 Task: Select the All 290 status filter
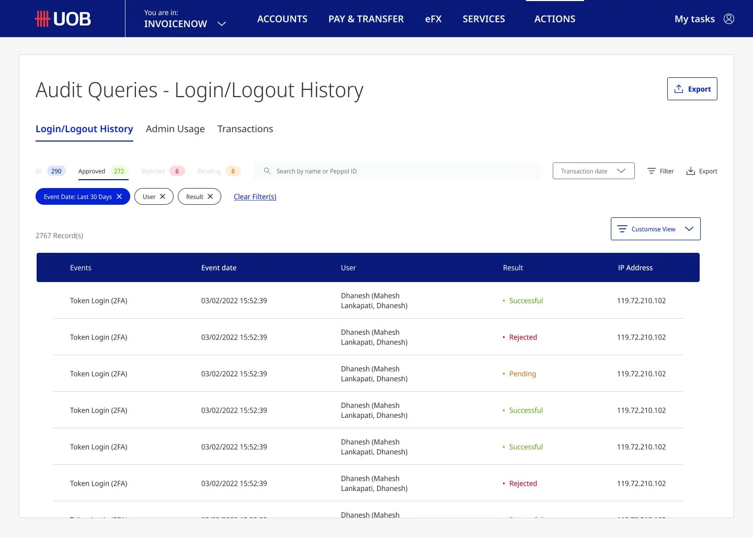pos(50,171)
